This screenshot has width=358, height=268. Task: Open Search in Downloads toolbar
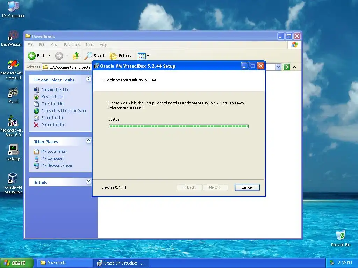pyautogui.click(x=95, y=56)
